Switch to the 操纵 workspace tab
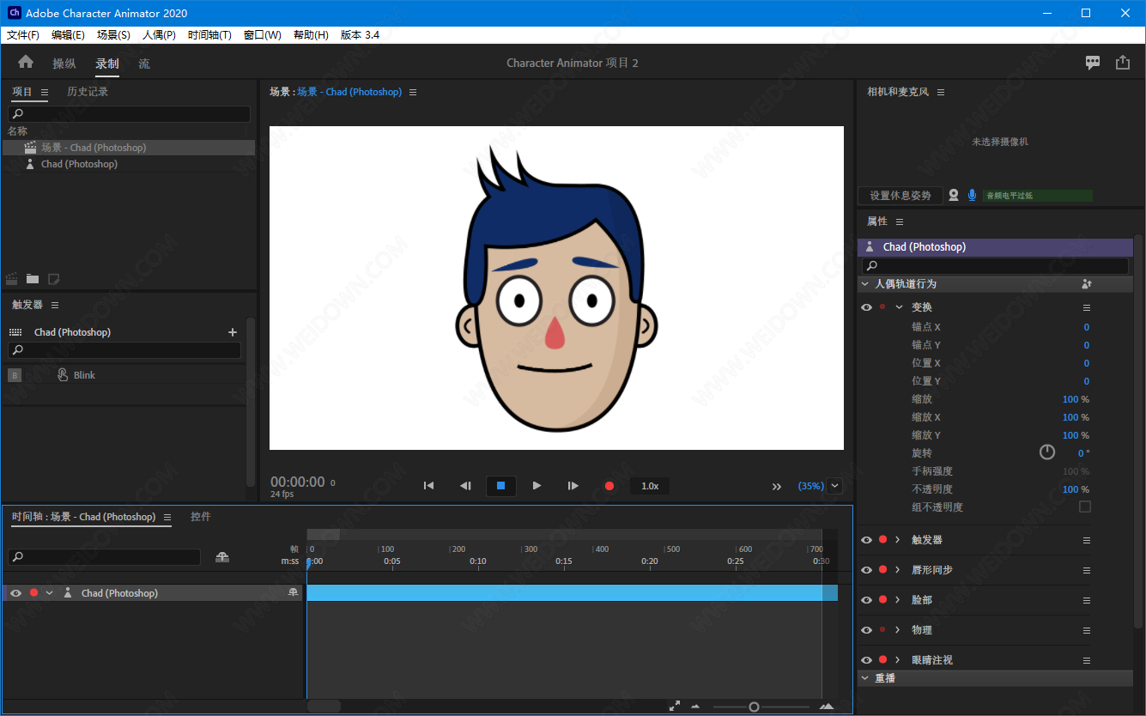The height and width of the screenshot is (716, 1146). pyautogui.click(x=64, y=64)
